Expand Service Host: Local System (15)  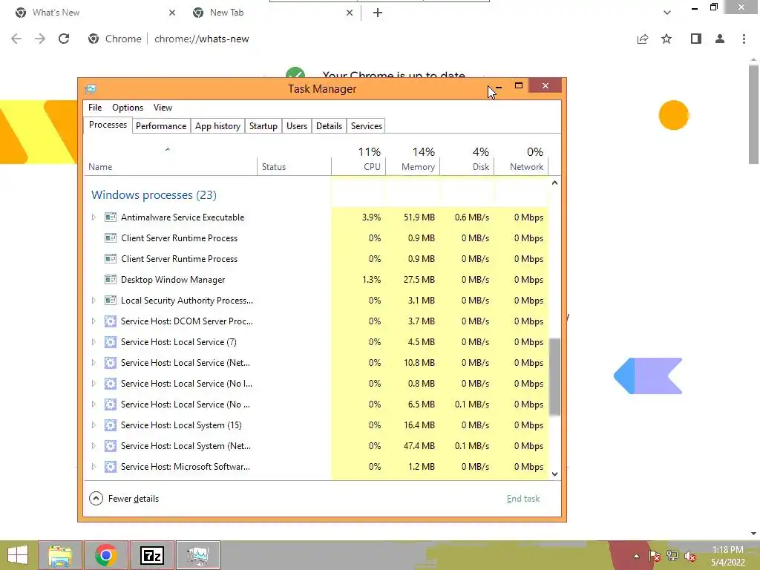pyautogui.click(x=94, y=425)
